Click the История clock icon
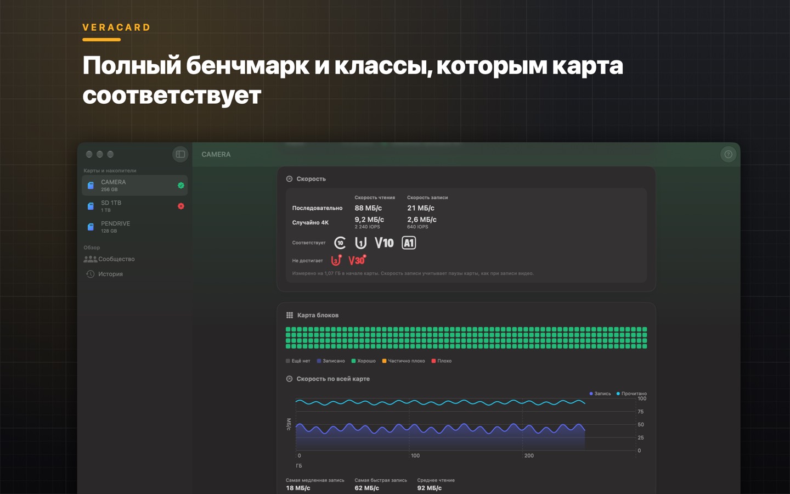The image size is (790, 494). (x=91, y=274)
